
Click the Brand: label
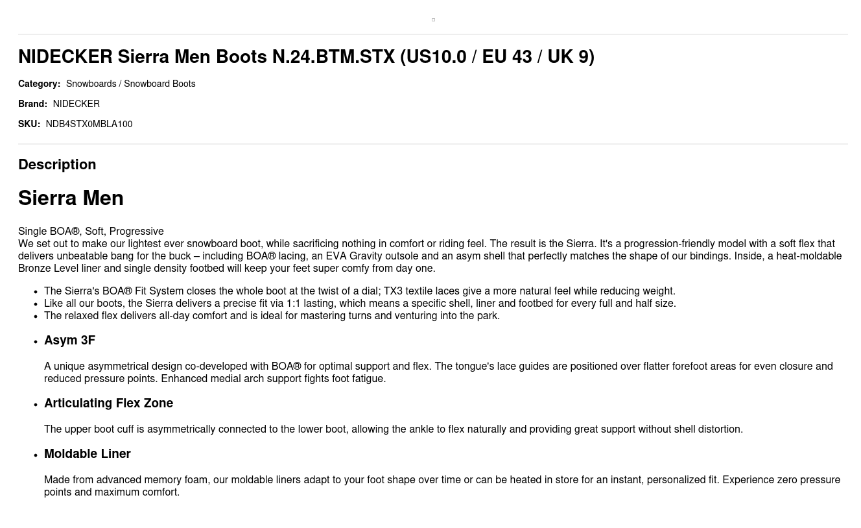tap(32, 104)
